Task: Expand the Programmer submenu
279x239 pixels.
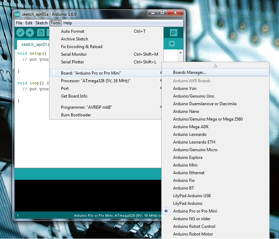Action: (106, 107)
